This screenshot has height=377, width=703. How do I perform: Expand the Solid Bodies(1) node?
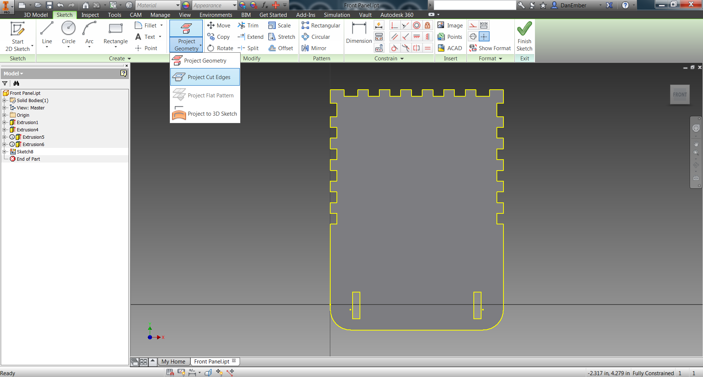4,100
